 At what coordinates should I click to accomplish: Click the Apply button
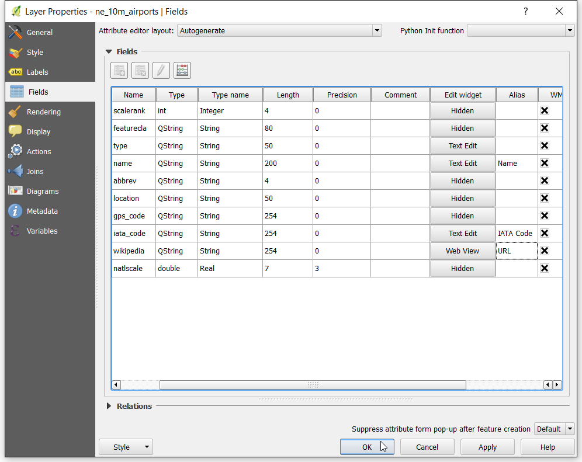(487, 447)
